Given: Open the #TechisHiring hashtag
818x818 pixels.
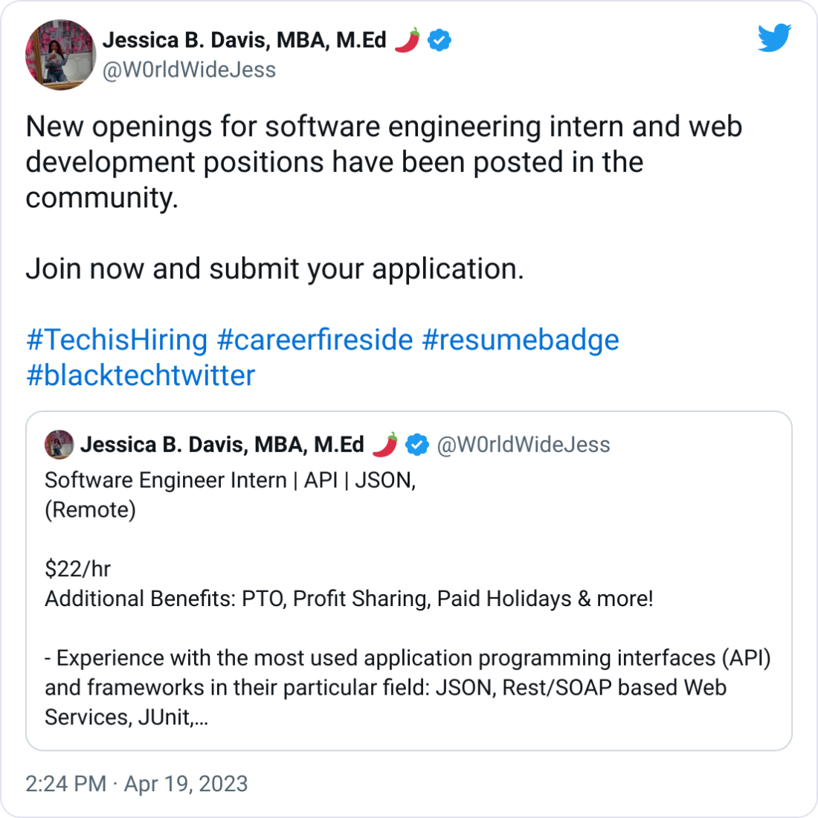Looking at the screenshot, I should pyautogui.click(x=115, y=340).
